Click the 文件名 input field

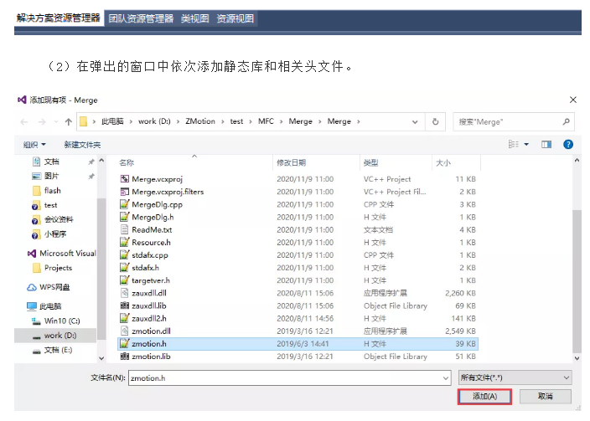[289, 377]
